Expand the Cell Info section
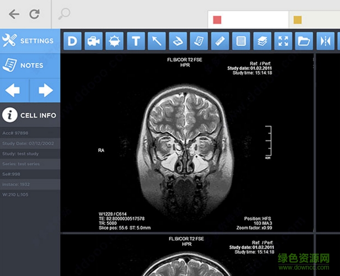Image resolution: width=340 pixels, height=276 pixels. click(30, 115)
